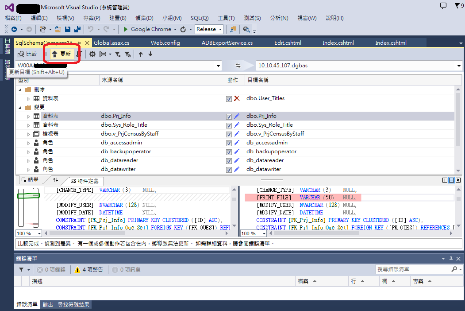The image size is (465, 311).
Task: Open schema compare options gear icon
Action: (92, 54)
